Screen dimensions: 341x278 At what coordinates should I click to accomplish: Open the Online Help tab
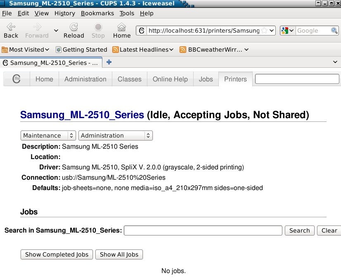pos(170,79)
